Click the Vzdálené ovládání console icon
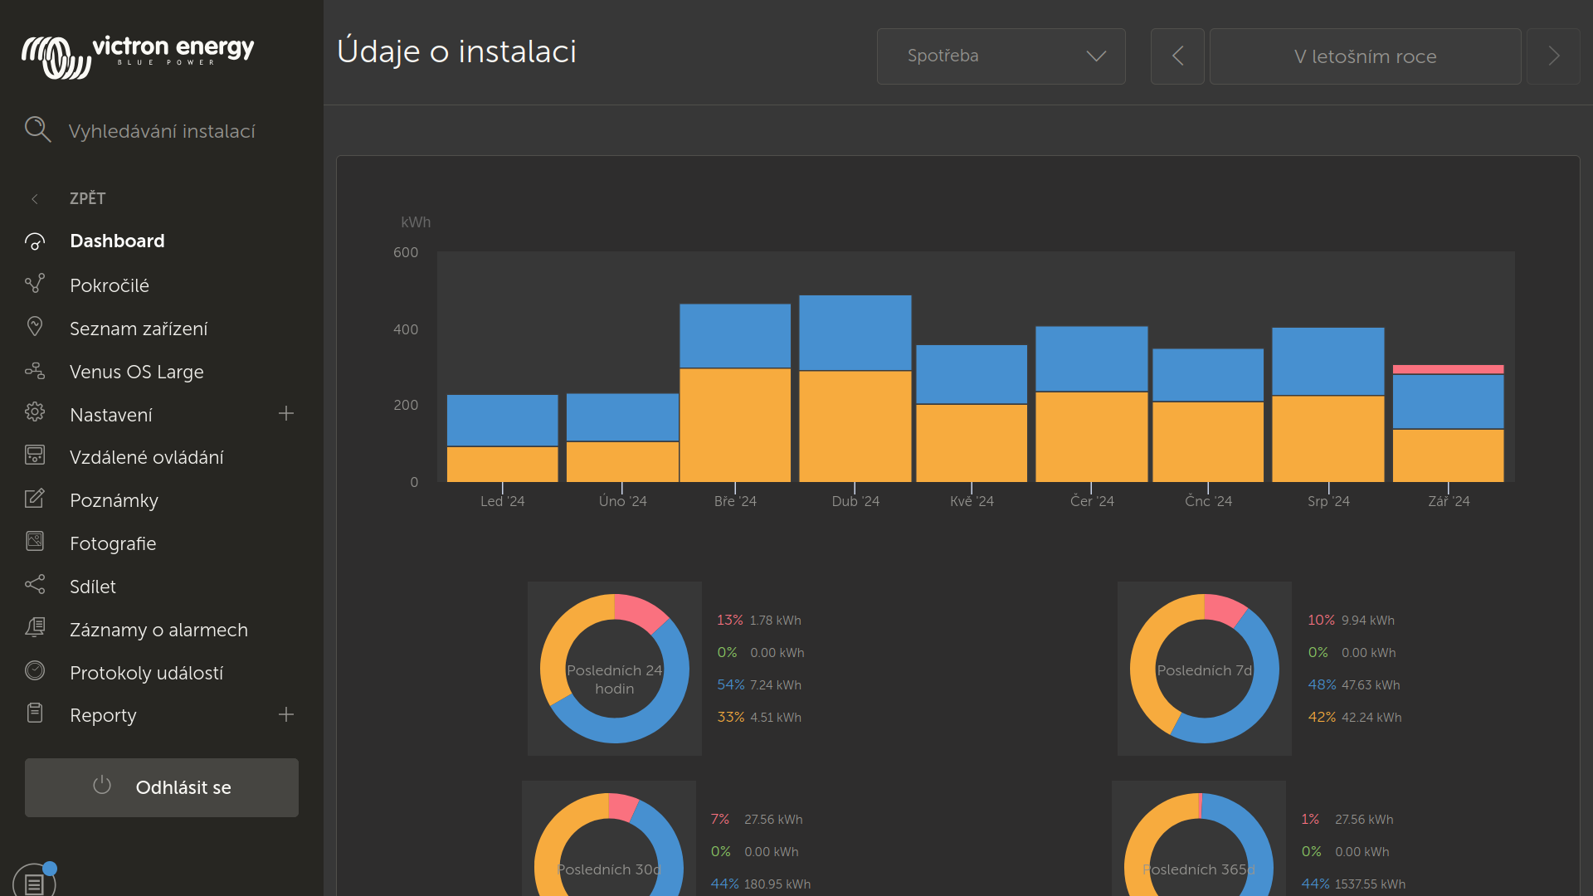The height and width of the screenshot is (896, 1593). [x=35, y=455]
